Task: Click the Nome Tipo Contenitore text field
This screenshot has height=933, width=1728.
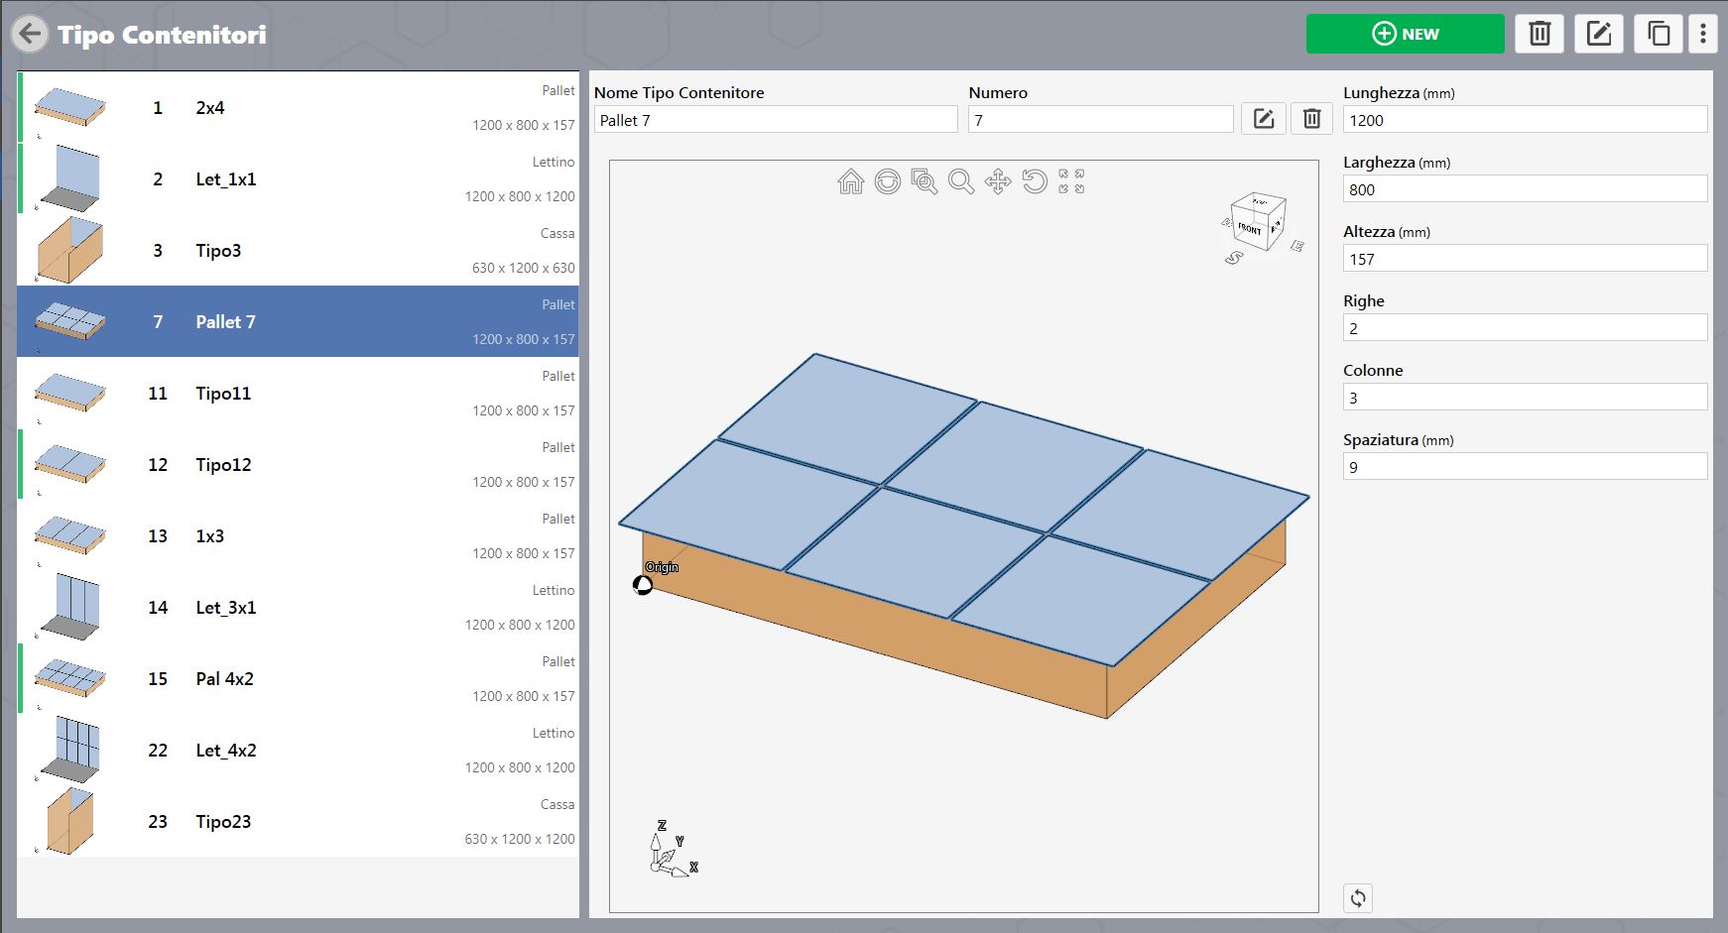Action: coord(776,120)
